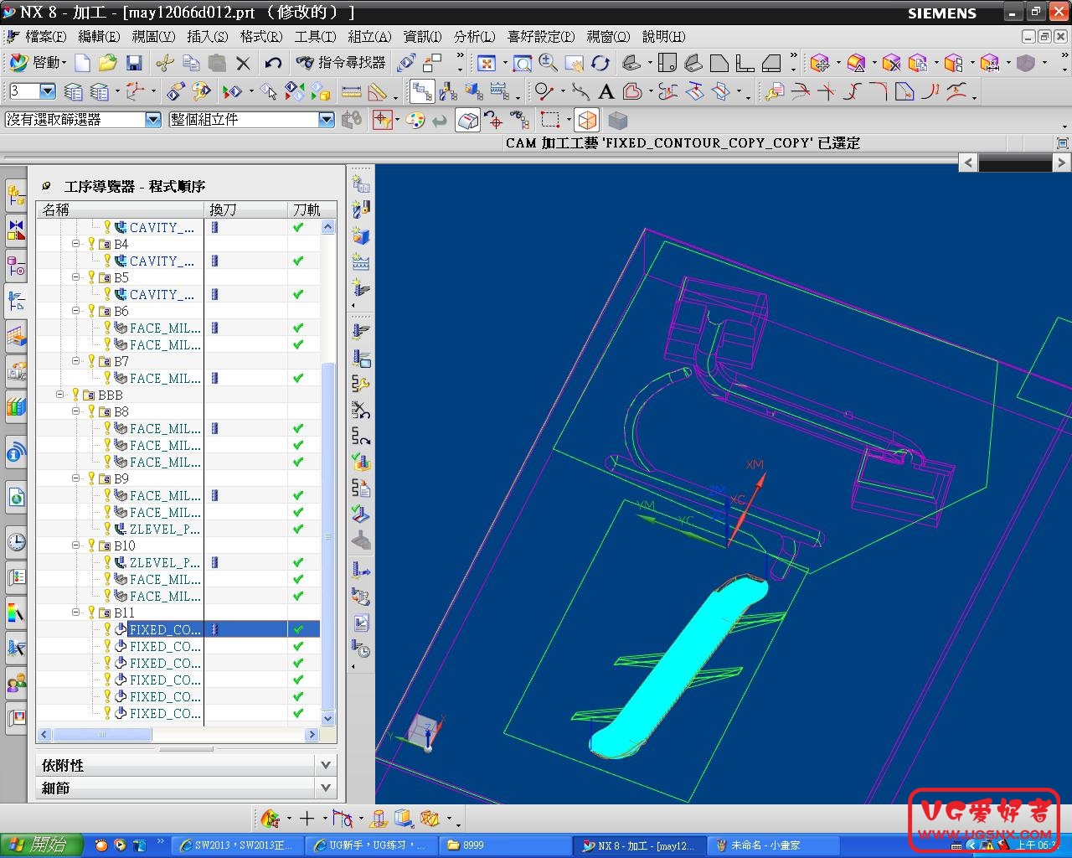This screenshot has width=1072, height=858.
Task: Toggle the shaded orange cube display icon
Action: point(588,120)
